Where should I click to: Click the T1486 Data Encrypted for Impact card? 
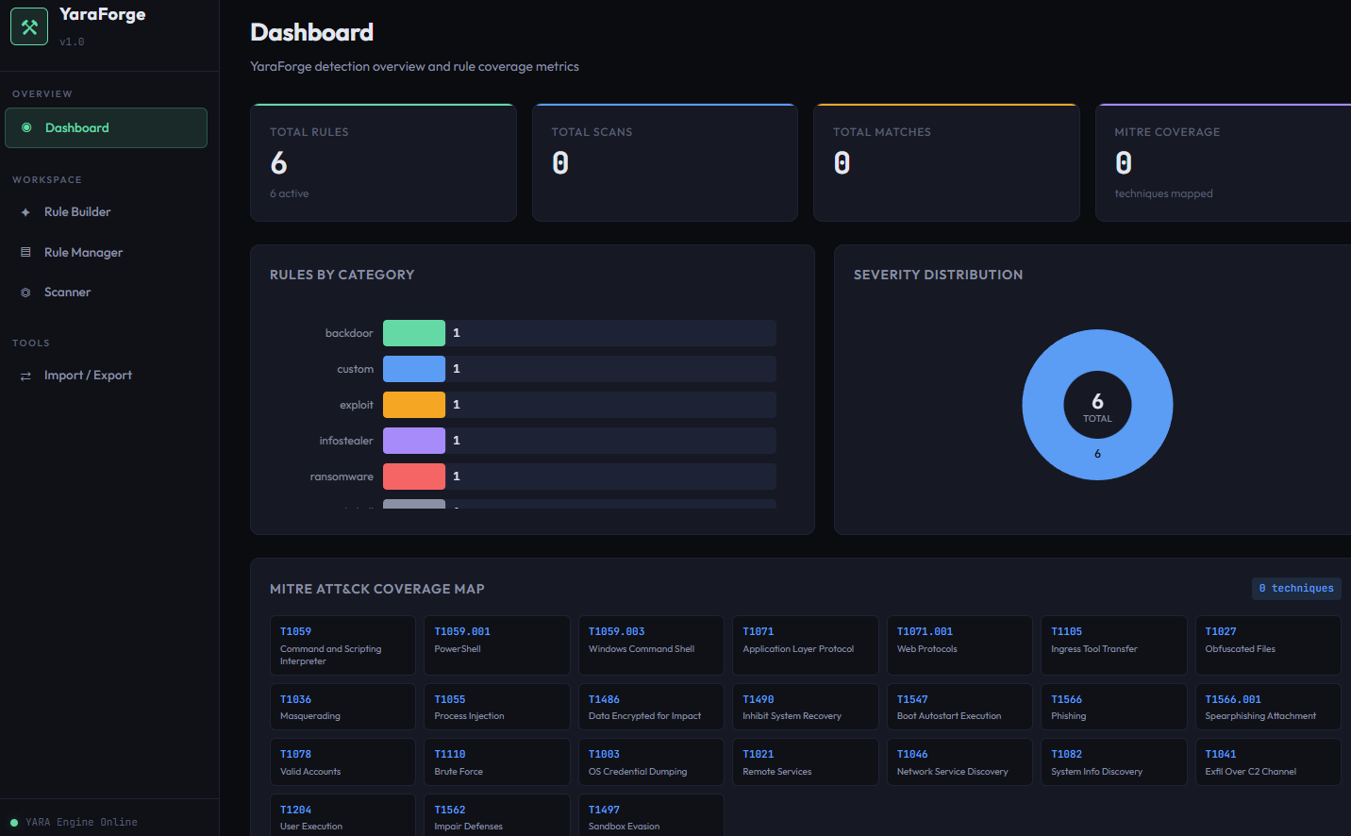point(651,706)
